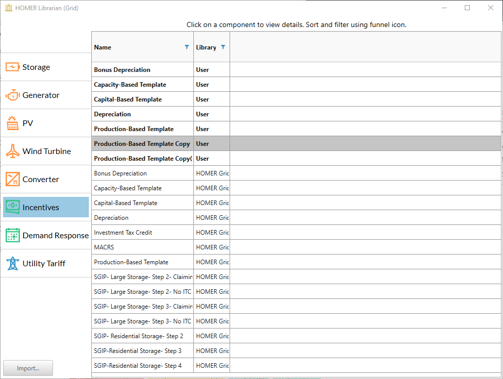This screenshot has height=379, width=503.
Task: Click the PV panel icon
Action: click(x=12, y=122)
